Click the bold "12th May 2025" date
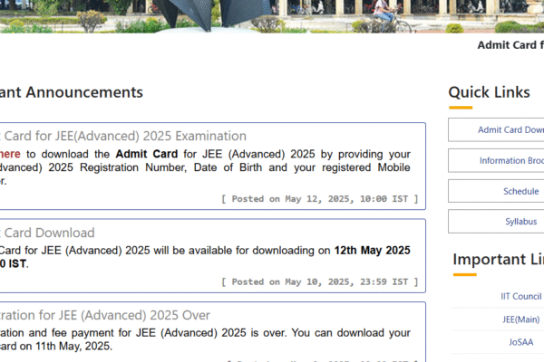544x362 pixels. [x=372, y=251]
